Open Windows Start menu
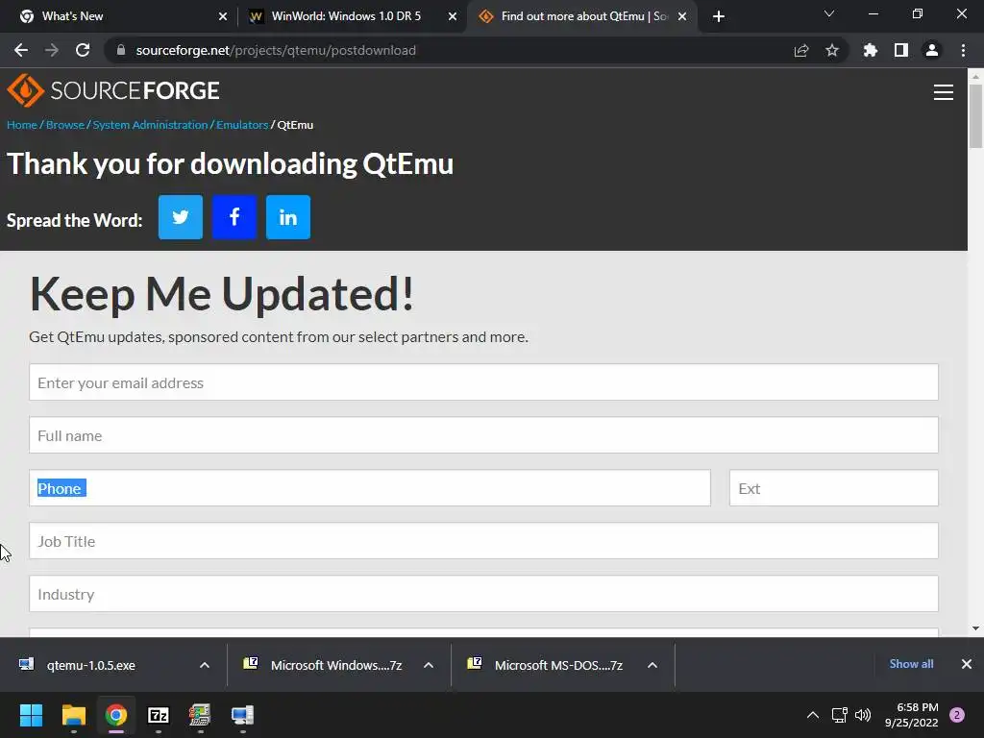 click(x=31, y=715)
